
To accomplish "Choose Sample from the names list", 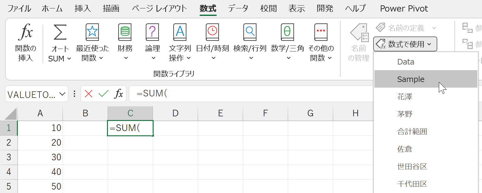I will click(411, 79).
